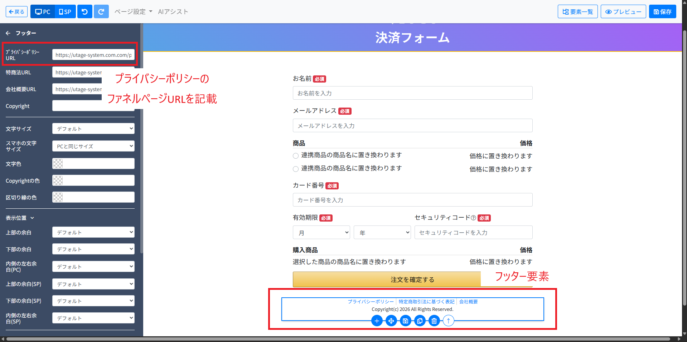Click the duplicate element icon on footer
The width and height of the screenshot is (687, 342).
[420, 321]
